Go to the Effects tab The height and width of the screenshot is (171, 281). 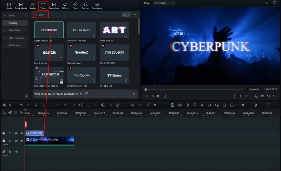[x=65, y=6]
